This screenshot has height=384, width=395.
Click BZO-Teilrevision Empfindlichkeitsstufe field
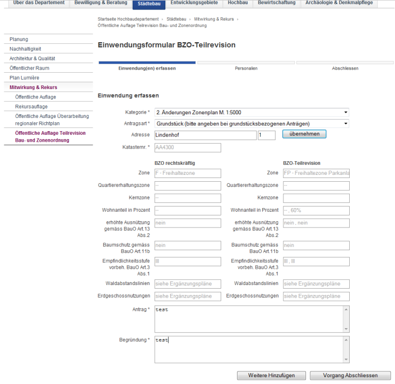coord(316,262)
